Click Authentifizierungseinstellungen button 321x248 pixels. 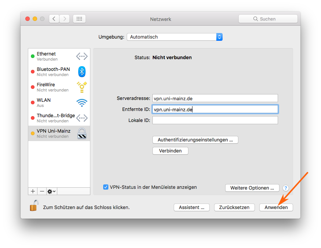tap(195, 140)
